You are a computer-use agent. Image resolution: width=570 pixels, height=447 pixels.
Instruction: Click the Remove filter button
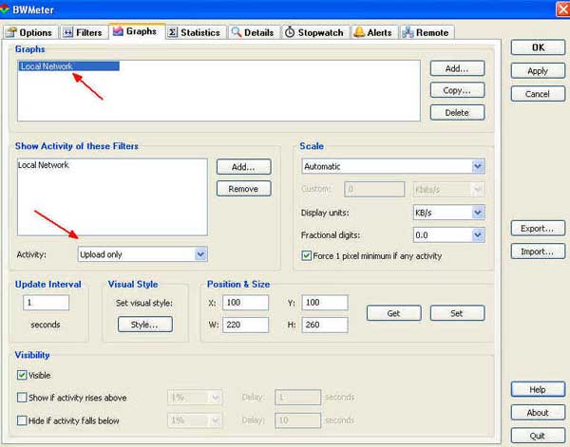pyautogui.click(x=243, y=189)
